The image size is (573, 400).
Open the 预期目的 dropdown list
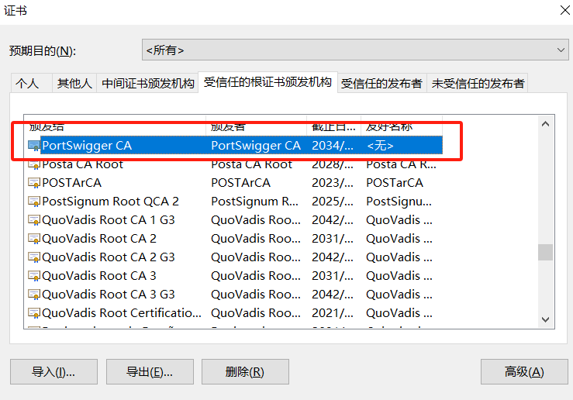355,50
